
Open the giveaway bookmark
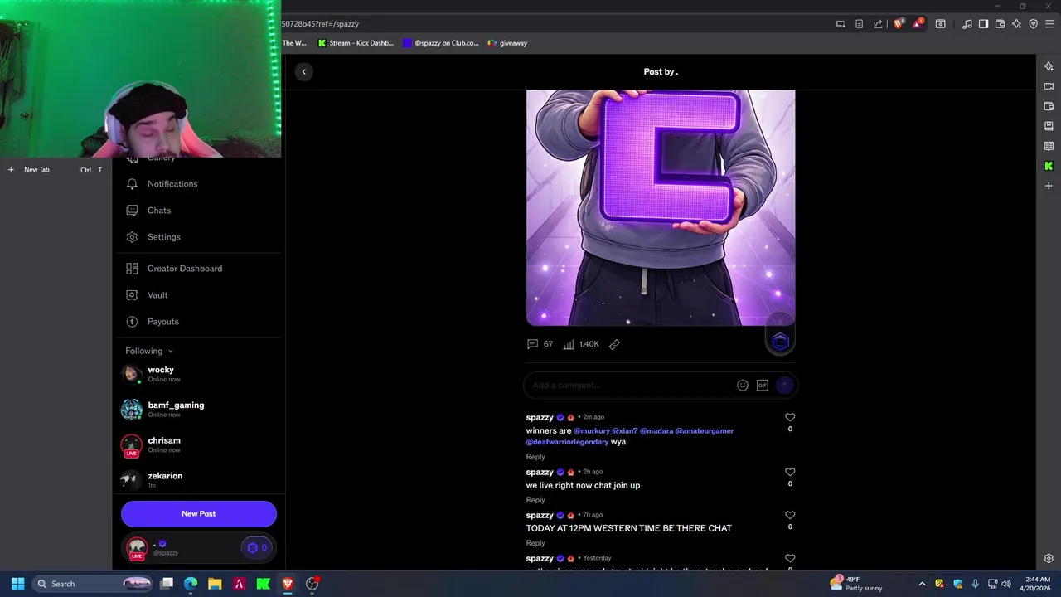[x=507, y=43]
